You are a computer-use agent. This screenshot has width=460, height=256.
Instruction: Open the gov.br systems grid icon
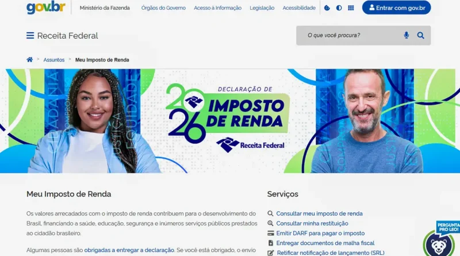click(351, 8)
